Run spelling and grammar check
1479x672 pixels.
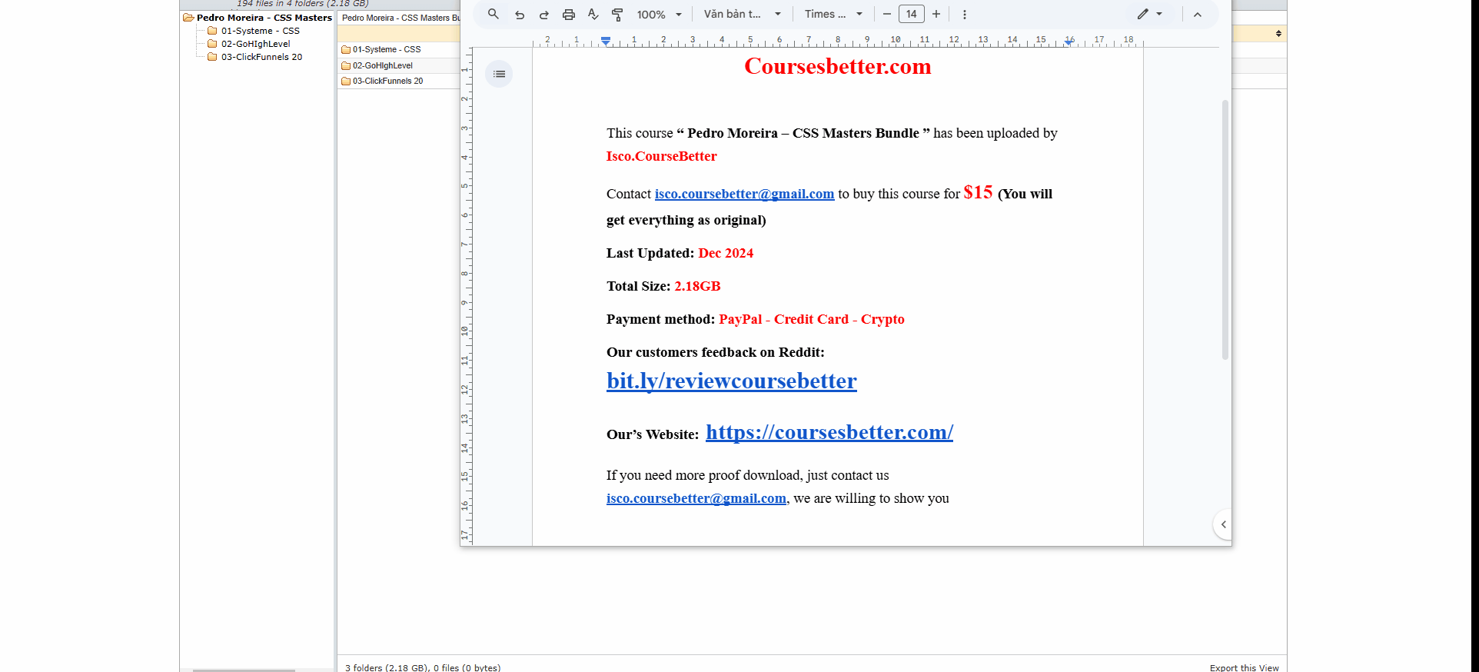click(x=593, y=14)
